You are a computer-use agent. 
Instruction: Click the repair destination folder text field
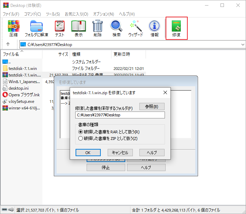120,115
